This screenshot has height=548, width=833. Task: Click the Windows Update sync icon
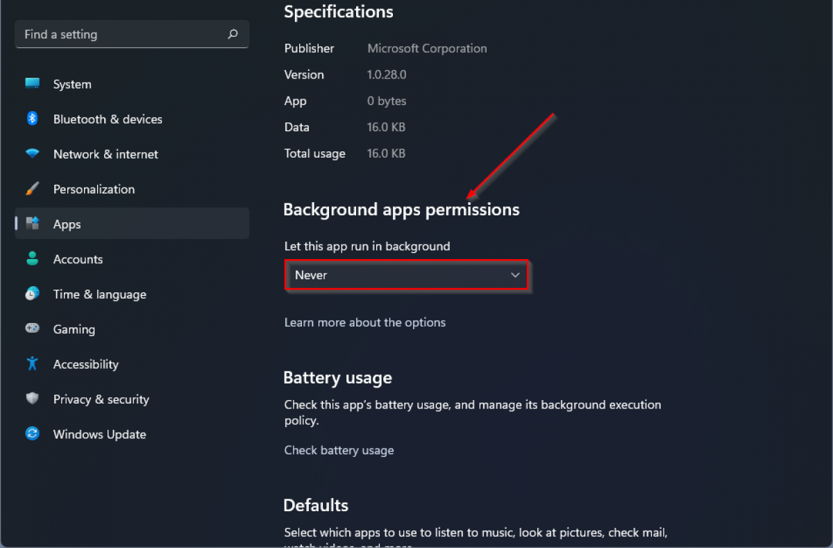(32, 433)
